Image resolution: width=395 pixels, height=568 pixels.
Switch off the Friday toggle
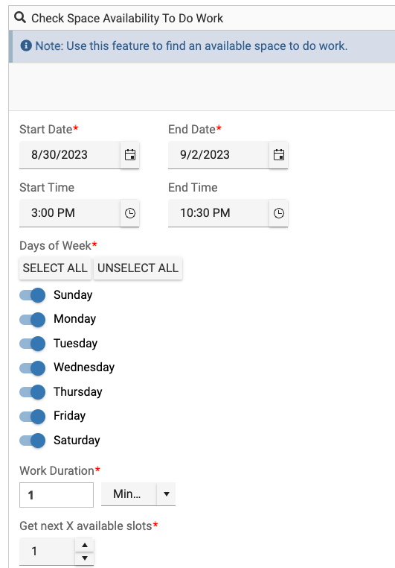pos(33,416)
